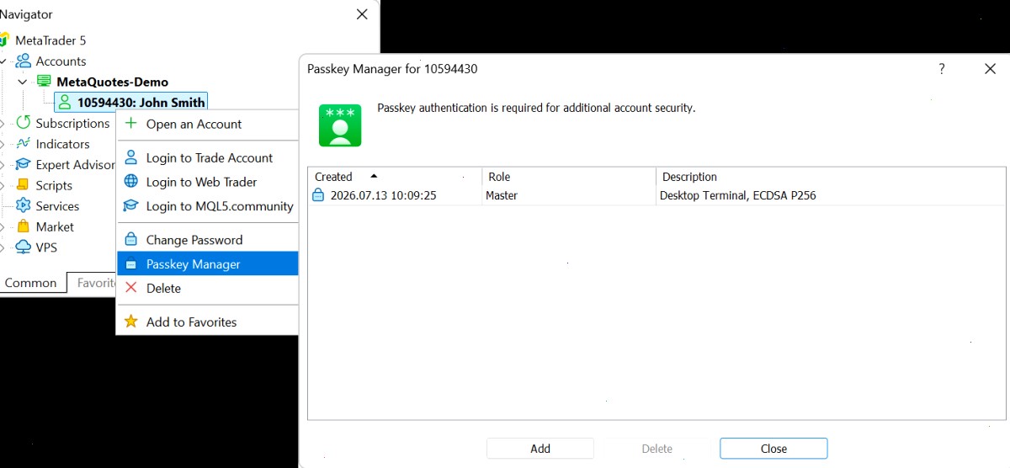Click the red X icon beside Delete

coord(130,288)
